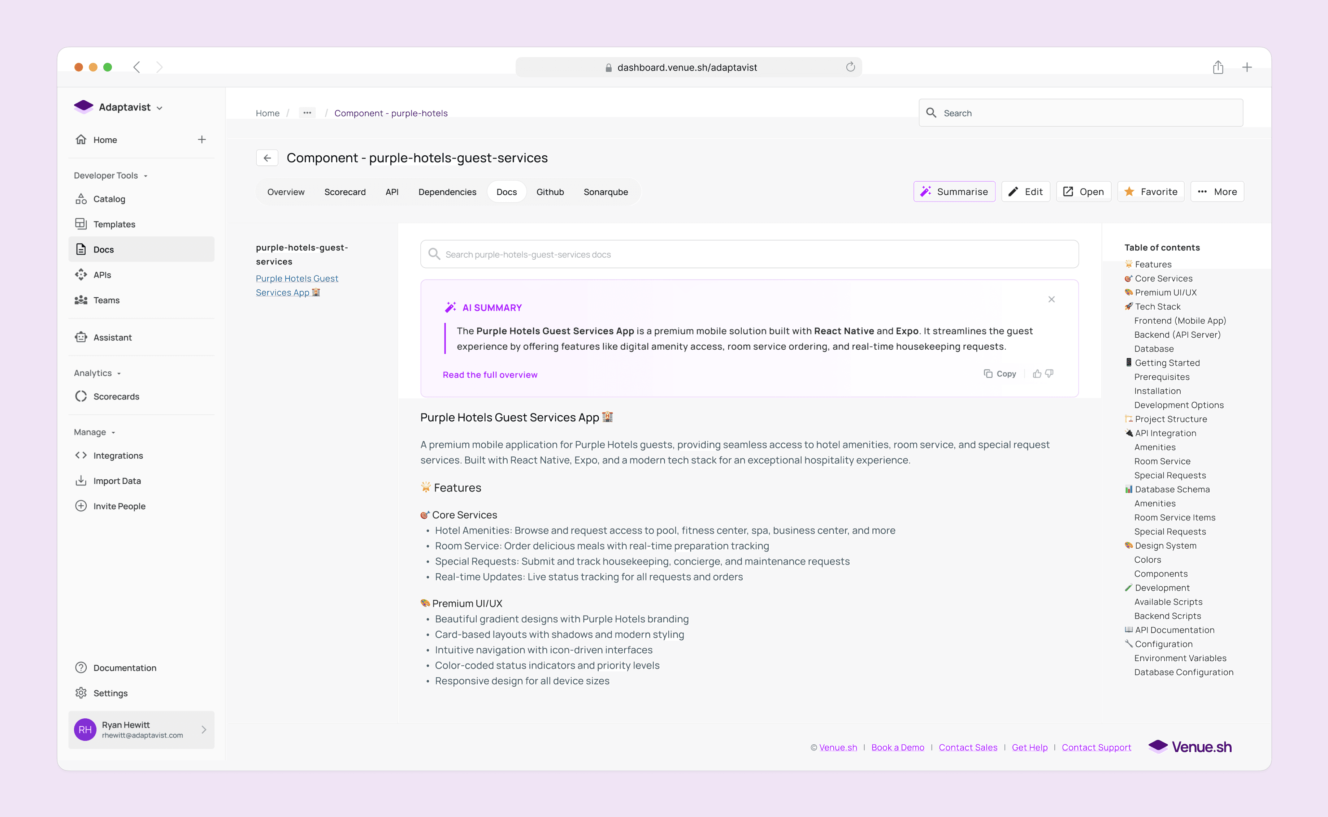The height and width of the screenshot is (817, 1328).
Task: Reload the page in address bar
Action: tap(850, 67)
